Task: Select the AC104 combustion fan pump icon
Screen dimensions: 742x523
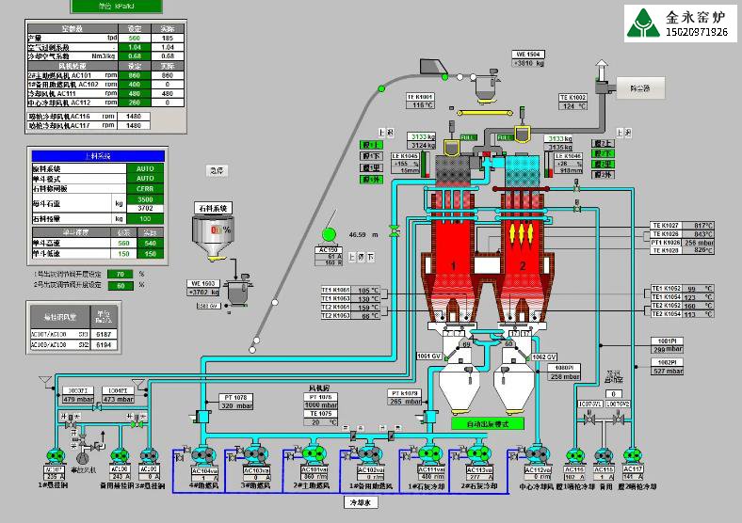Action: [203, 451]
